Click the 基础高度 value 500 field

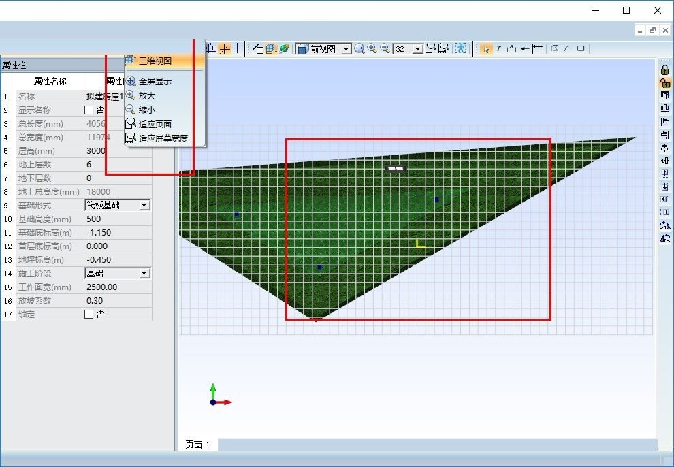[118, 219]
